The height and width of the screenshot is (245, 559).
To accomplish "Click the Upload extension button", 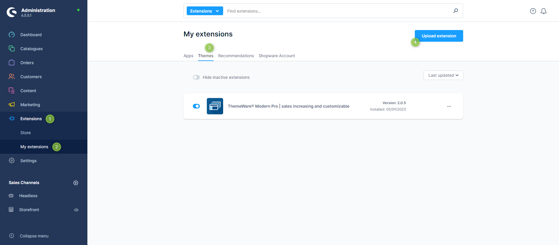I will pos(439,36).
